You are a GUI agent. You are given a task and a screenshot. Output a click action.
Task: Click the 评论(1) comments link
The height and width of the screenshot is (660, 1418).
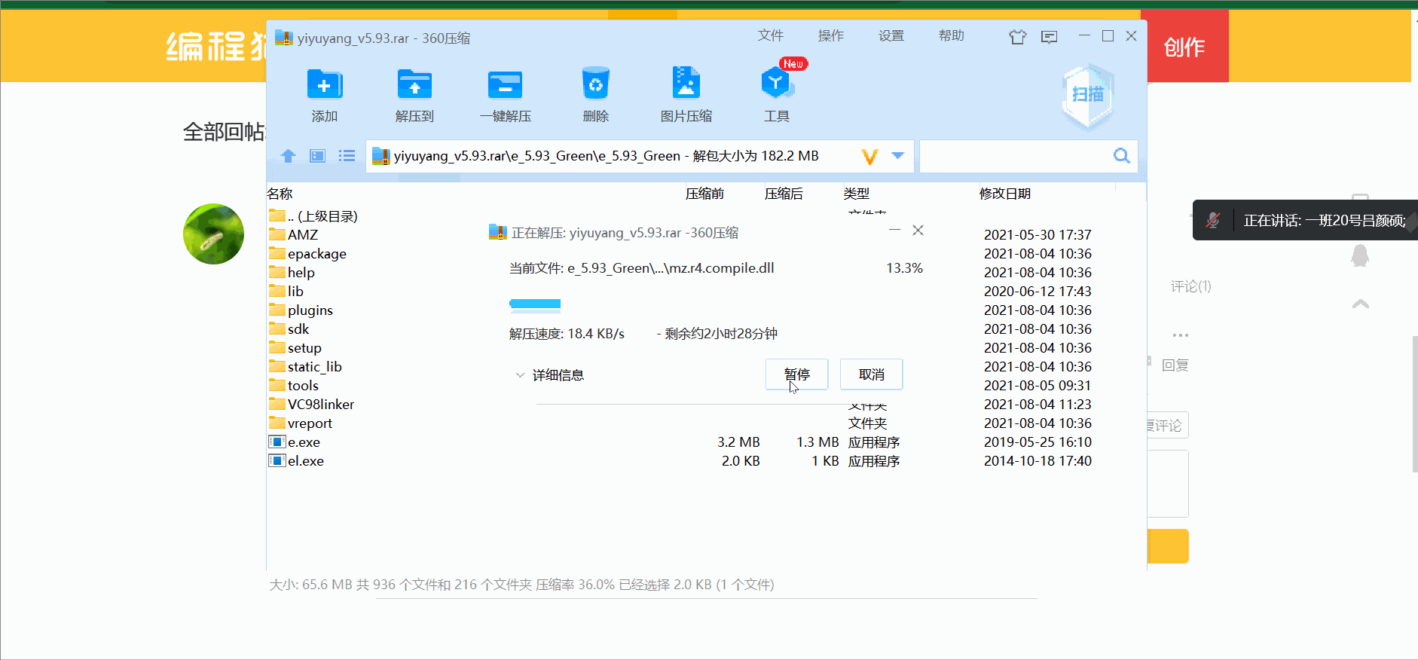click(1190, 286)
